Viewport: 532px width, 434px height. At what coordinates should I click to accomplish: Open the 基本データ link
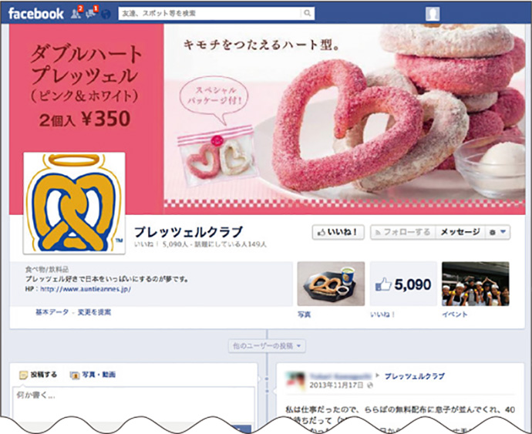click(52, 312)
